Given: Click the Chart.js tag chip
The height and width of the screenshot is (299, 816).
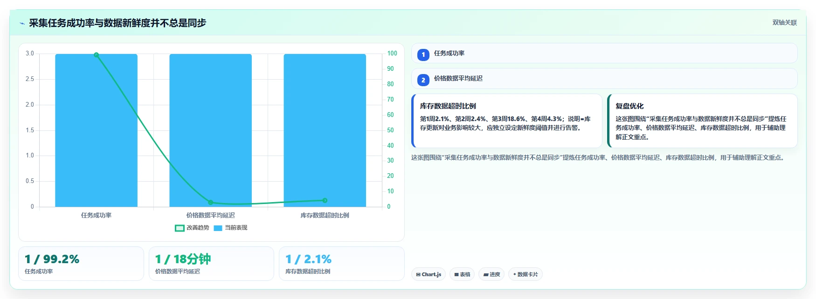Looking at the screenshot, I should click(429, 274).
